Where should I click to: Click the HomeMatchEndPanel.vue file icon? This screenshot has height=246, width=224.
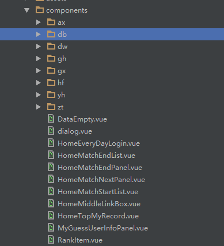pyautogui.click(x=51, y=167)
